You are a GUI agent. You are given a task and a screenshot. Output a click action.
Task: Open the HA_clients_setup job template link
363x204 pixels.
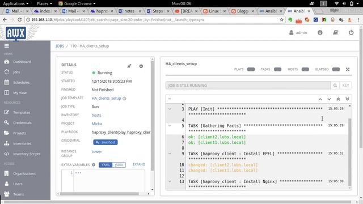(106, 98)
